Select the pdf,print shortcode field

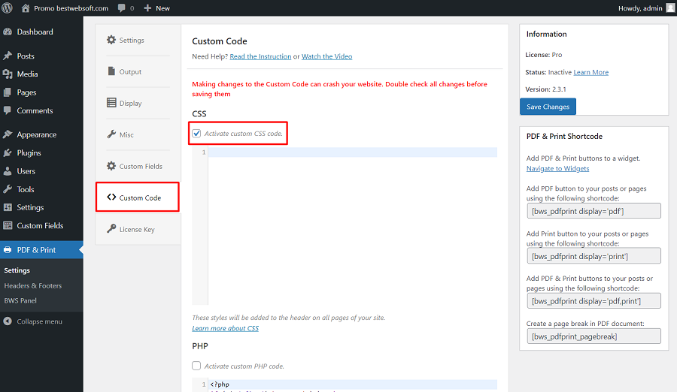click(x=594, y=301)
